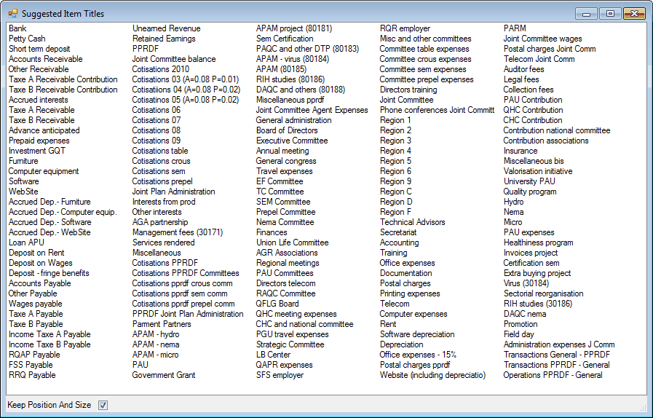Image resolution: width=653 pixels, height=418 pixels.
Task: Select 'Government Grant' title
Action: 164,375
